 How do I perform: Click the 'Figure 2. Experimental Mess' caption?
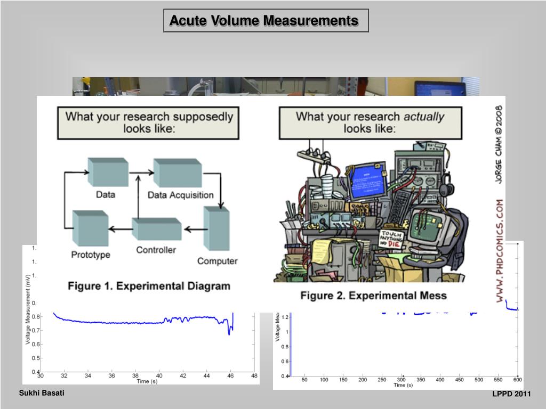click(x=373, y=296)
